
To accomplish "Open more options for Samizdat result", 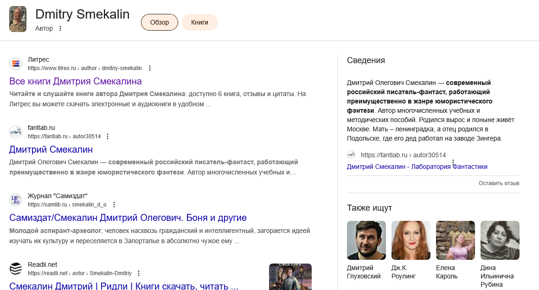I will point(114,205).
